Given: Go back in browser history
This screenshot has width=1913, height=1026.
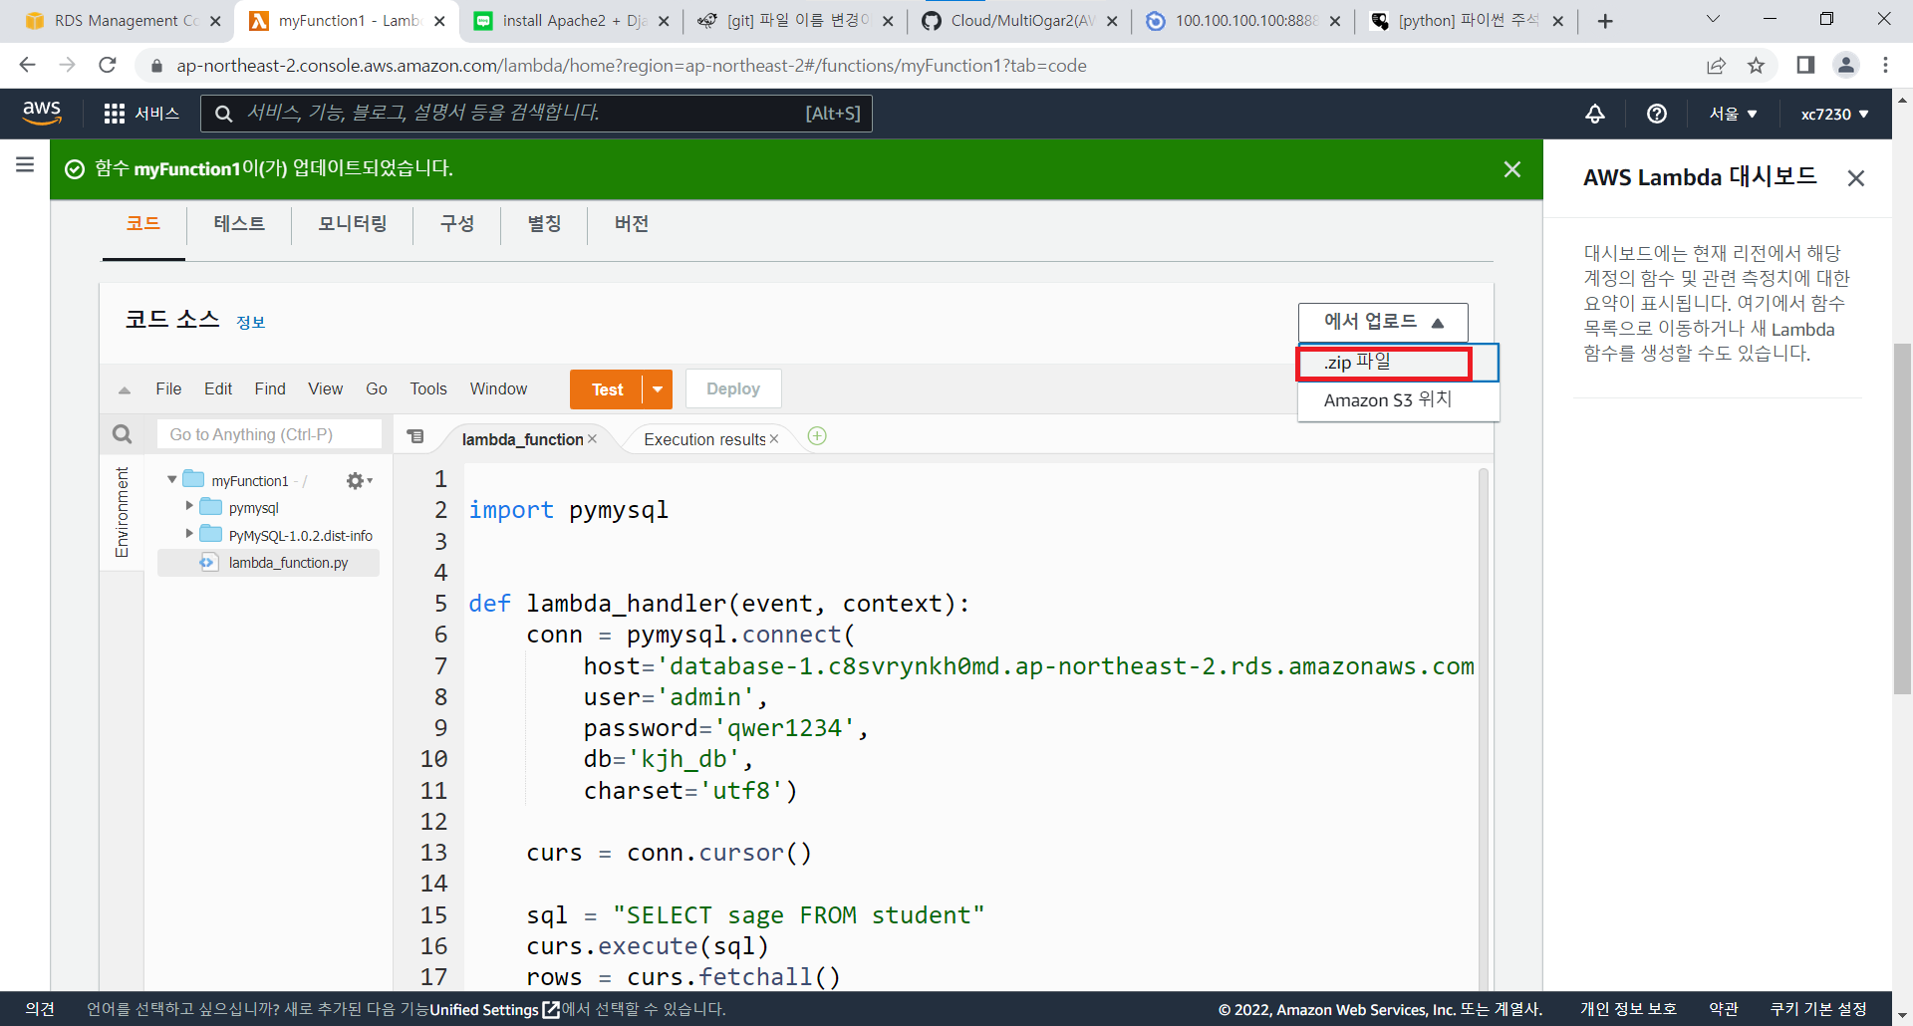Looking at the screenshot, I should tap(27, 66).
